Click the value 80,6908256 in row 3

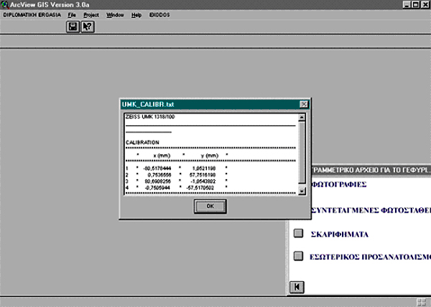click(158, 181)
